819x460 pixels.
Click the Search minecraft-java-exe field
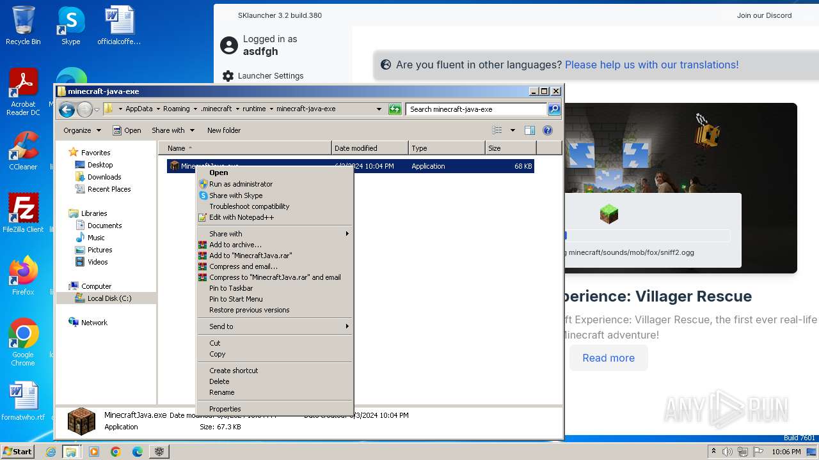[x=477, y=109]
